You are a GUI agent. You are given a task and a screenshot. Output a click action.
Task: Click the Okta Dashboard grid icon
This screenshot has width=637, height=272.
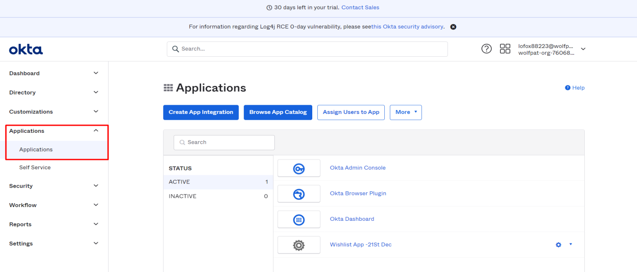299,219
